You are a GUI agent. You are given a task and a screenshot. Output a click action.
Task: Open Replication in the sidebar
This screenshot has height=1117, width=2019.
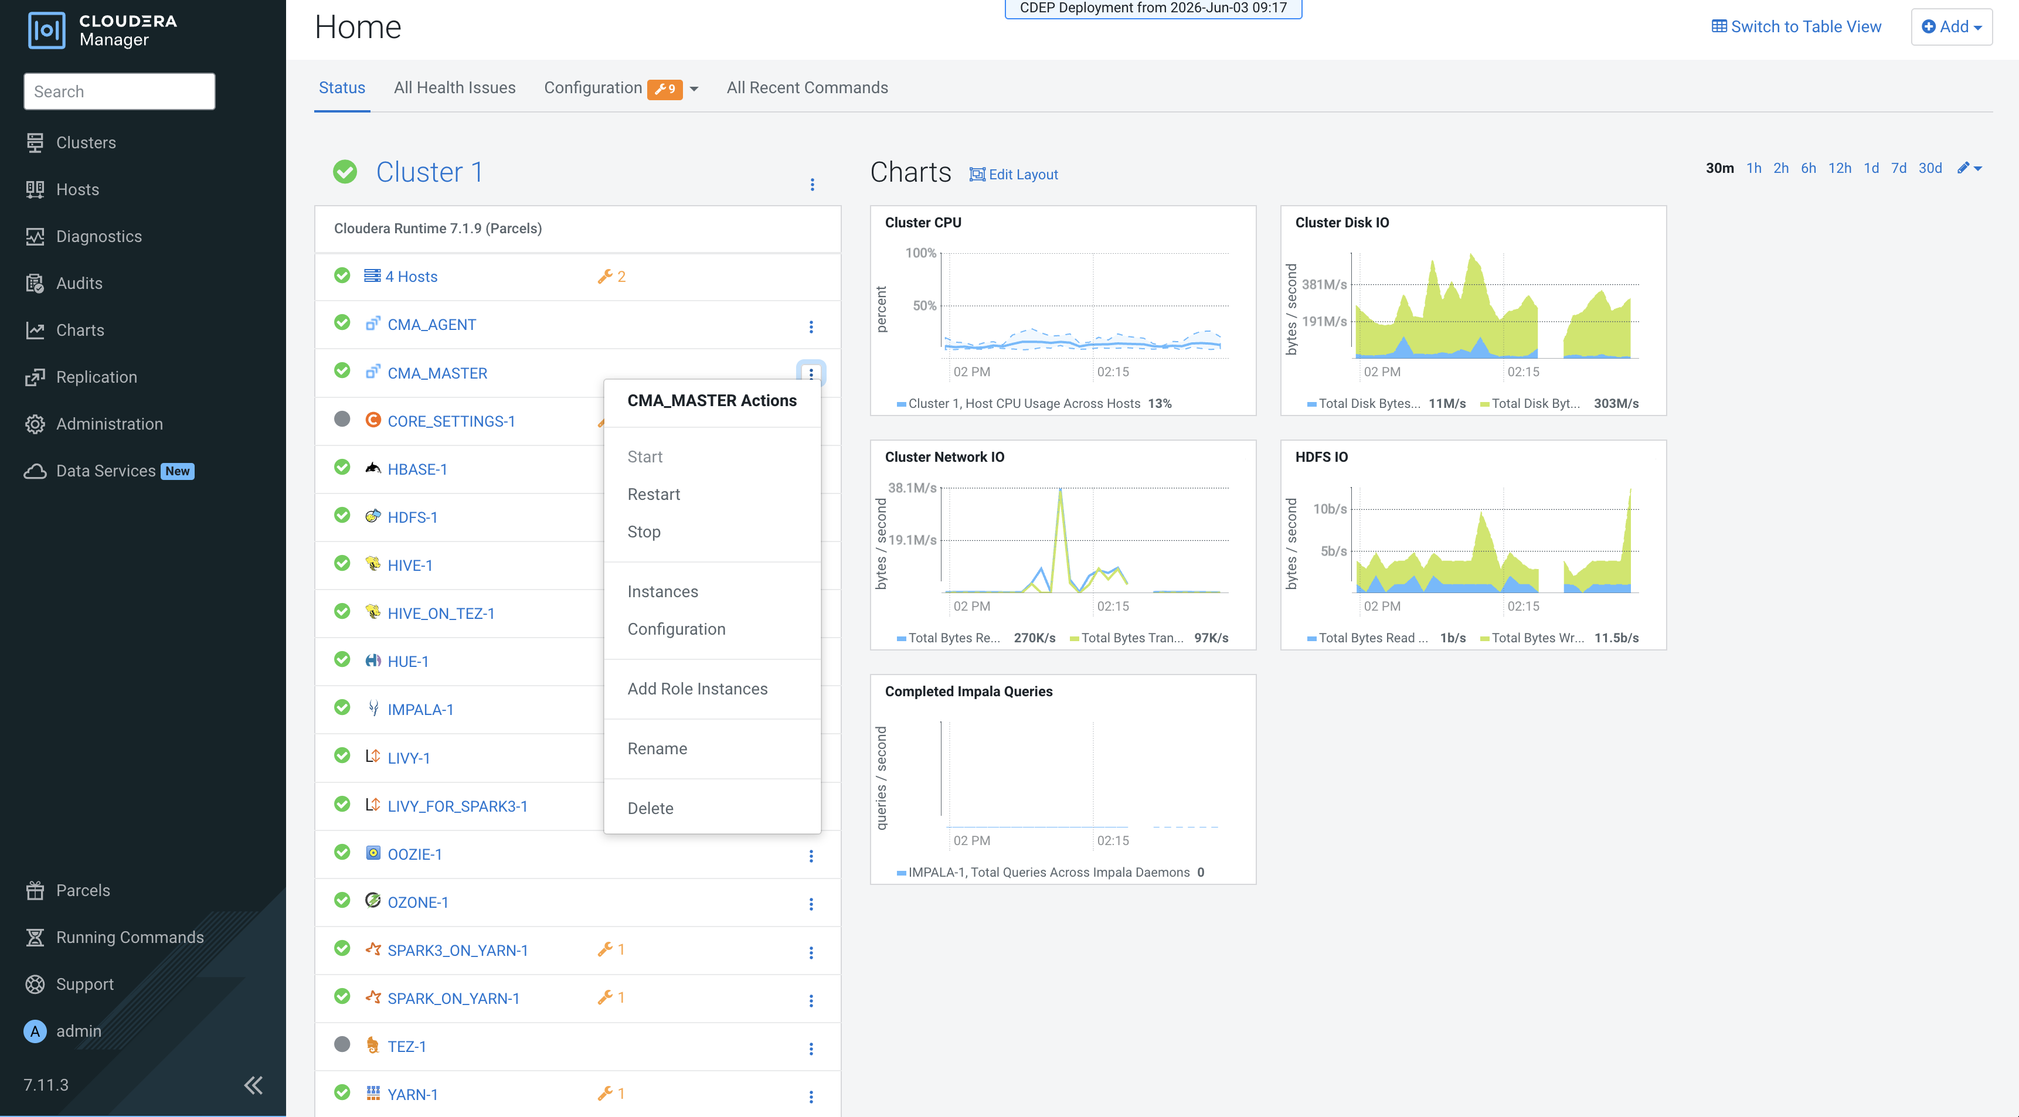(x=96, y=377)
